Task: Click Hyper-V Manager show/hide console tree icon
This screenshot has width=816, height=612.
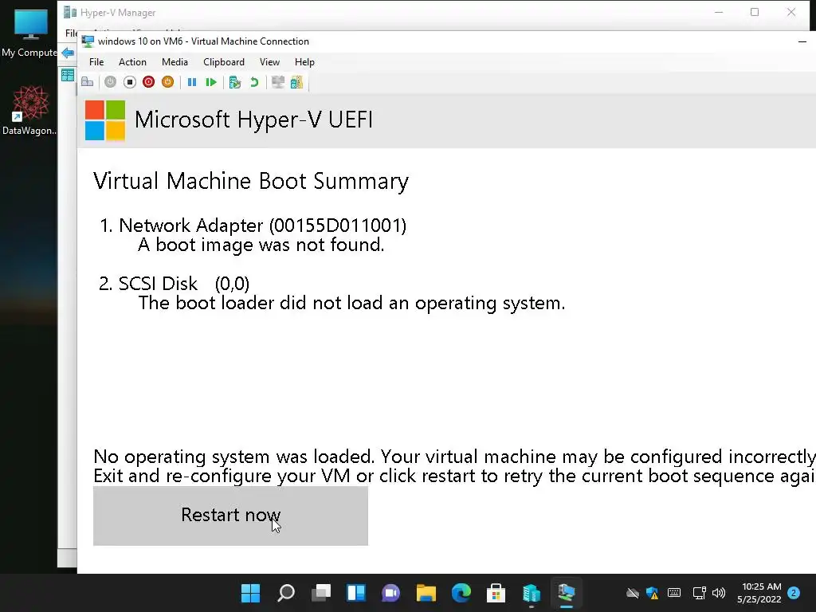Action: pos(68,75)
